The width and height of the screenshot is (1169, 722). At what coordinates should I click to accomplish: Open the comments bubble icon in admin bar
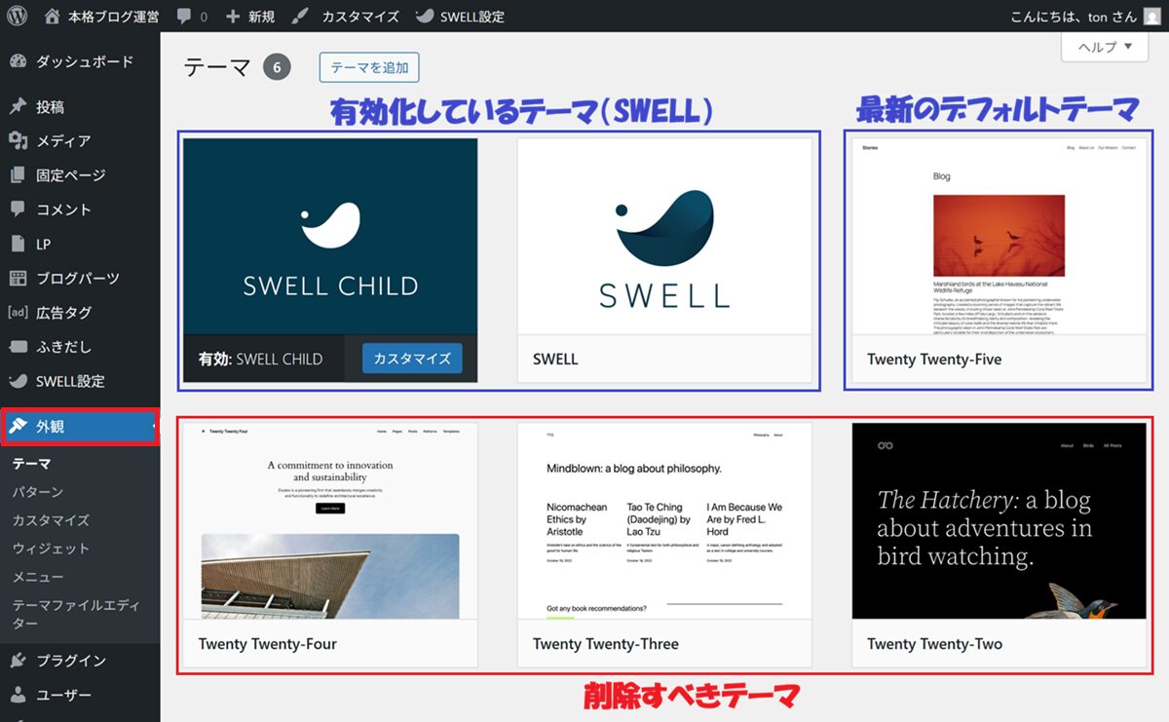point(185,17)
